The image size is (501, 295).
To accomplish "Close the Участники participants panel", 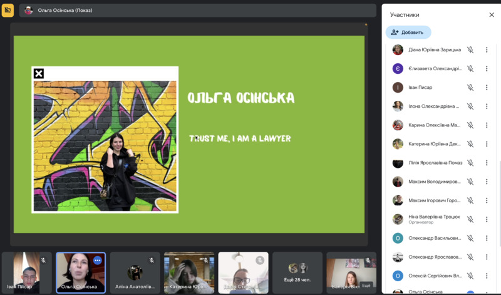I will [492, 14].
